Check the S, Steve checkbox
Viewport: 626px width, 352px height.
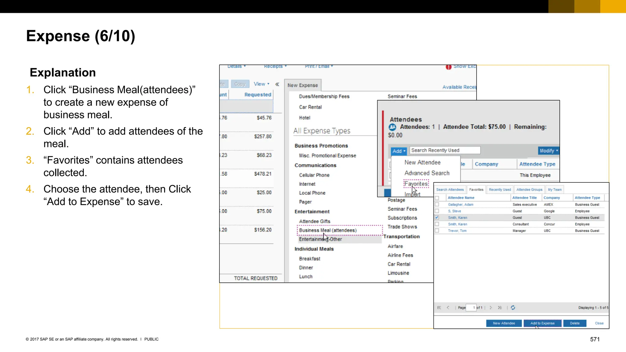(x=437, y=211)
